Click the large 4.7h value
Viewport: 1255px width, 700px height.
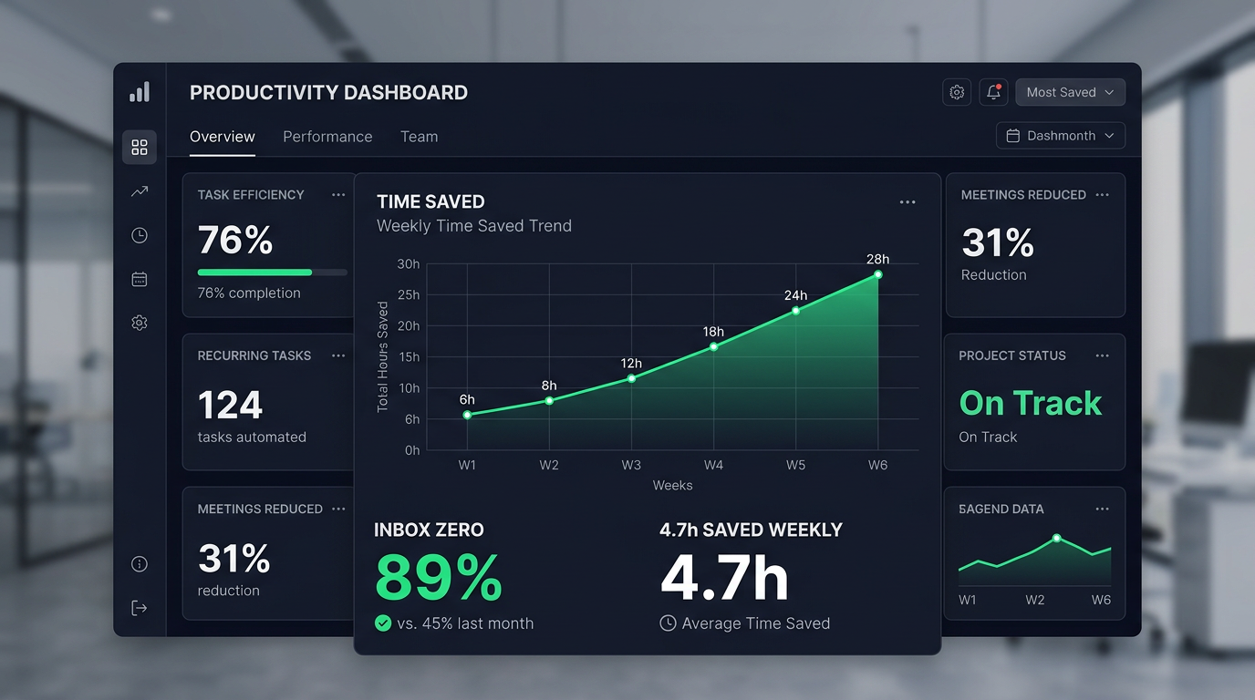pyautogui.click(x=724, y=578)
